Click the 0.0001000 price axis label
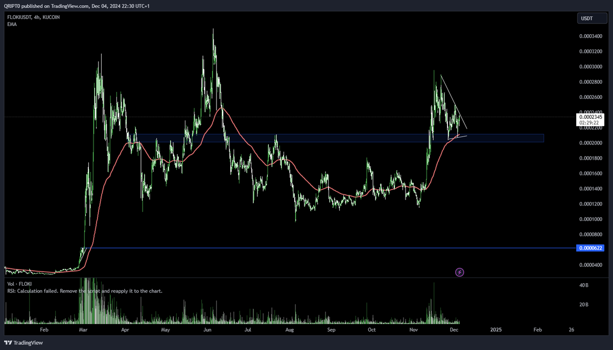This screenshot has height=350, width=613. pos(591,219)
